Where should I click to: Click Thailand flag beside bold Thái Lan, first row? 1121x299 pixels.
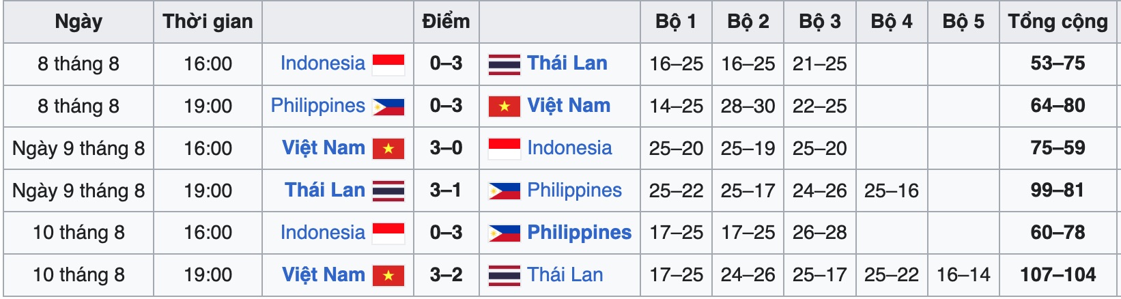pyautogui.click(x=505, y=64)
